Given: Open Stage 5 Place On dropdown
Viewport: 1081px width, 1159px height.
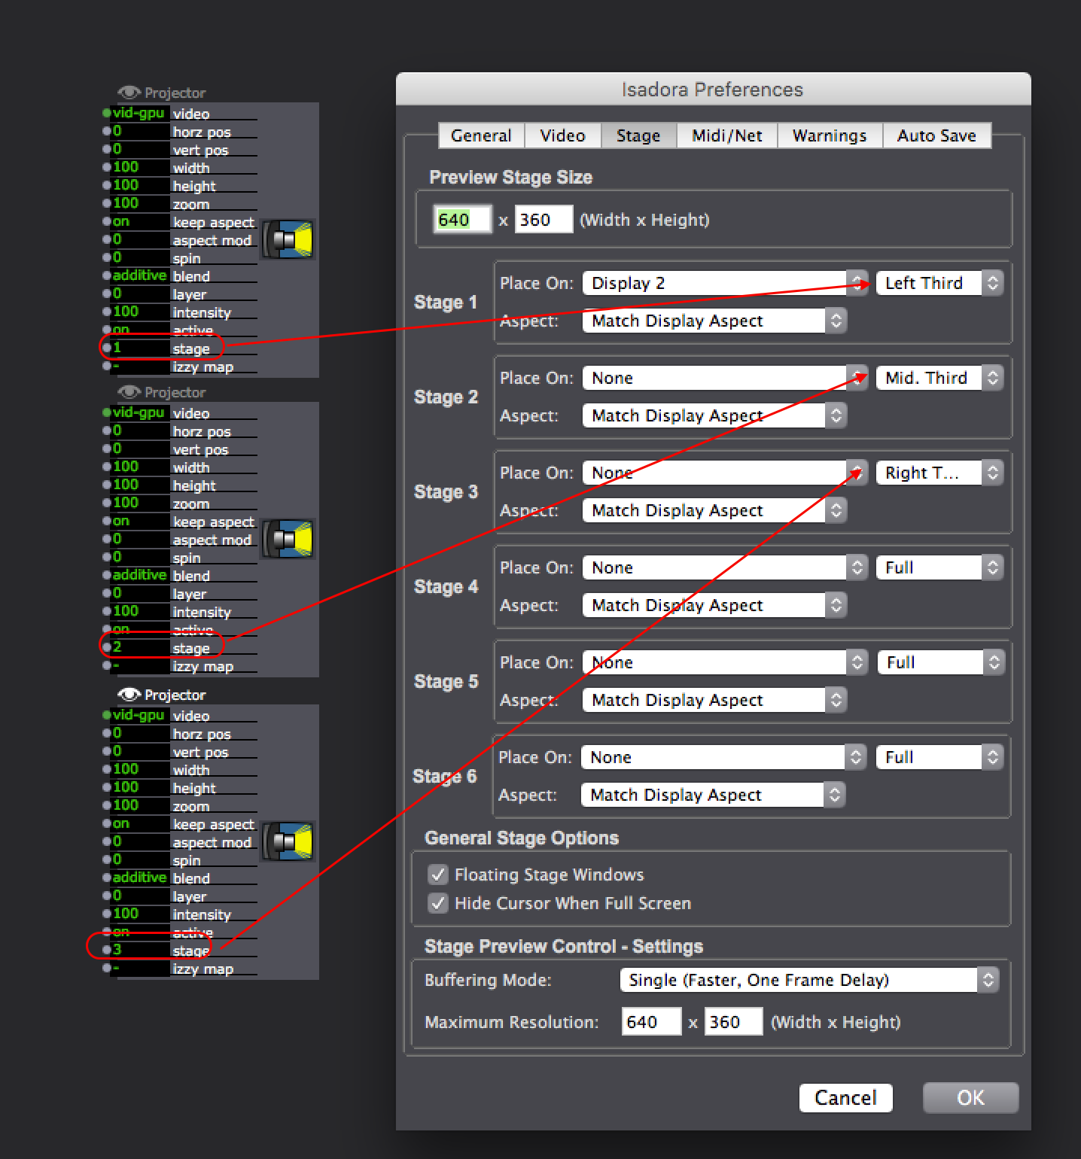Looking at the screenshot, I should pyautogui.click(x=726, y=662).
